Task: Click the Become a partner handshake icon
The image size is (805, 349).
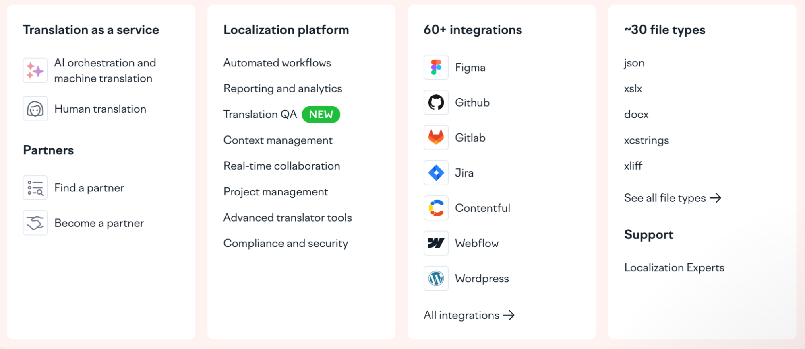Action: pyautogui.click(x=35, y=223)
